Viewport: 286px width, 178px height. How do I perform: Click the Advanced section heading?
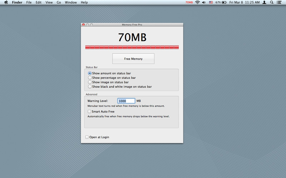[x=92, y=94]
